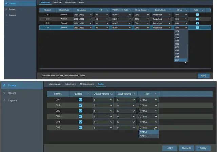Open CH4 Resolution dropdown in Mainstream table

83,28
